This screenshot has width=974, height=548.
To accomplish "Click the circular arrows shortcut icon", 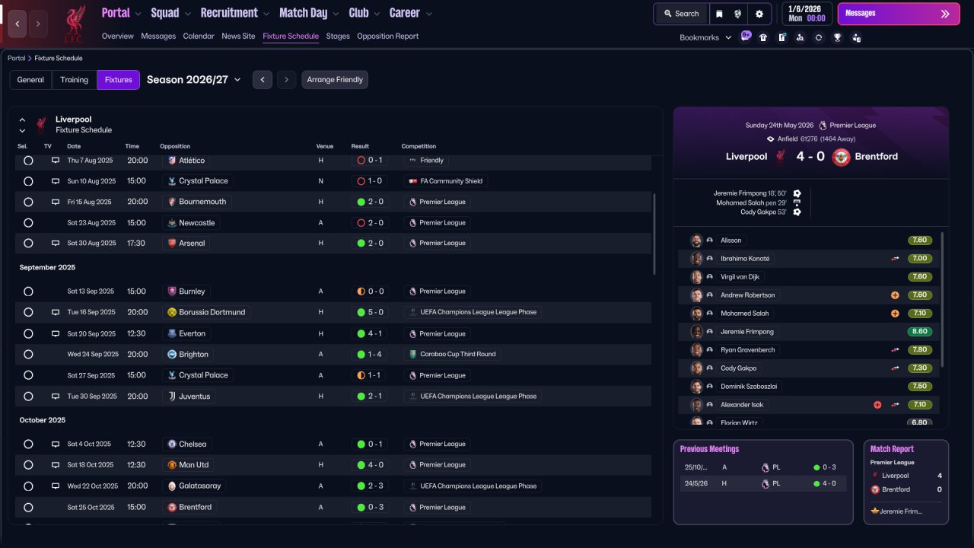I will click(819, 37).
